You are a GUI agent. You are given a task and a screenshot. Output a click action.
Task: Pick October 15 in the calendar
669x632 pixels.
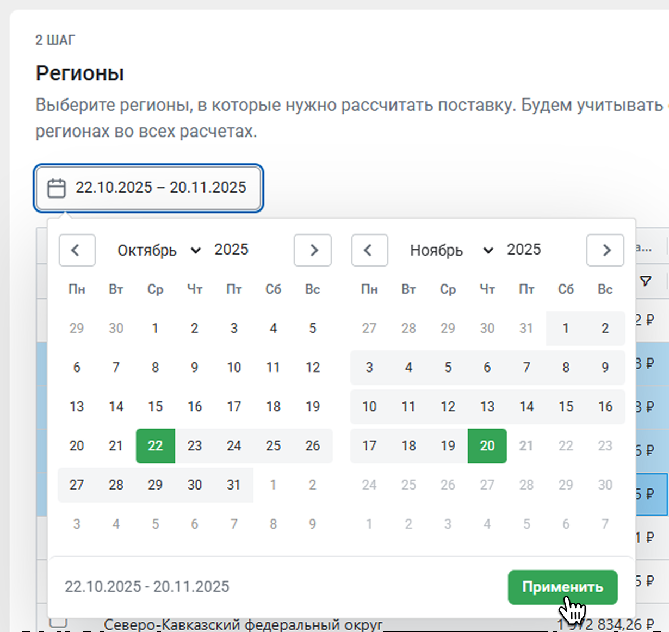click(x=155, y=407)
